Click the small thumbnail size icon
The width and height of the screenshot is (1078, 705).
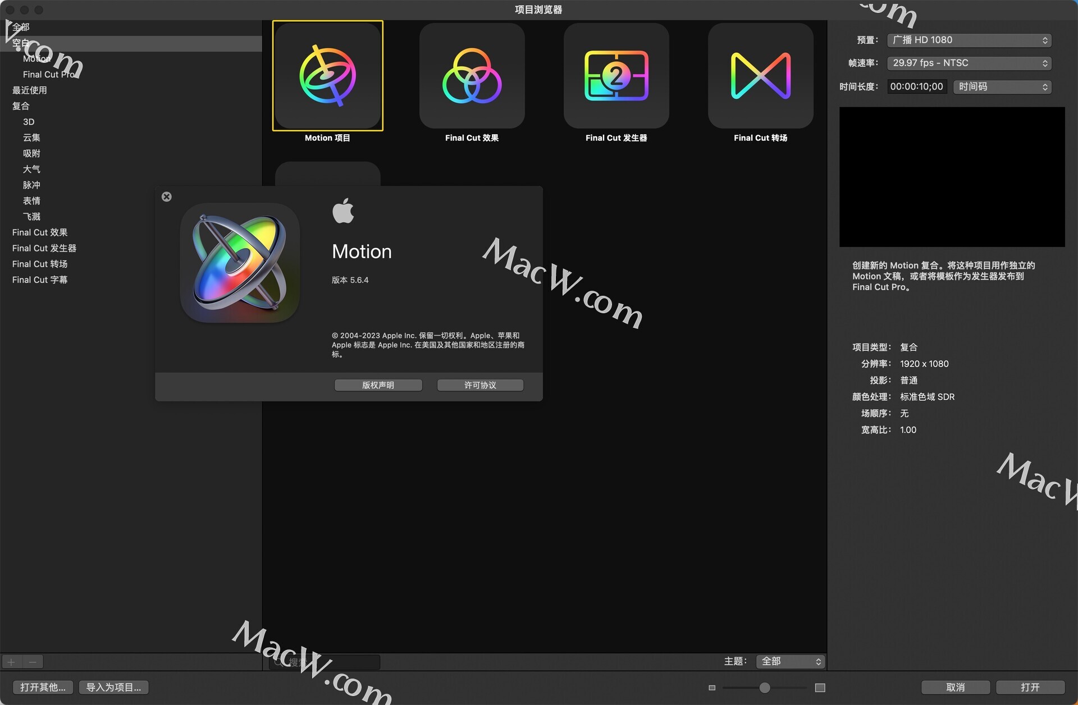[712, 688]
